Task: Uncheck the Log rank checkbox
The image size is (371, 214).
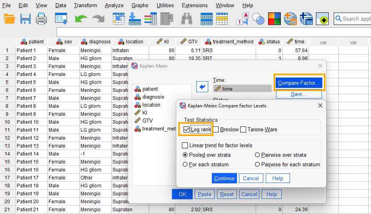Action: coord(186,129)
